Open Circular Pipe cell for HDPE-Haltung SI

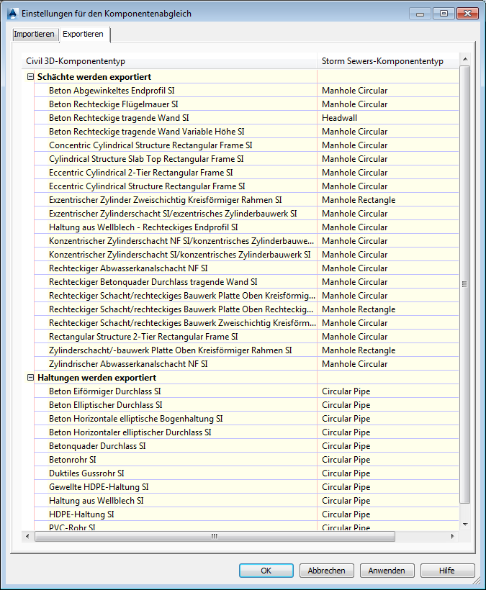[388, 514]
